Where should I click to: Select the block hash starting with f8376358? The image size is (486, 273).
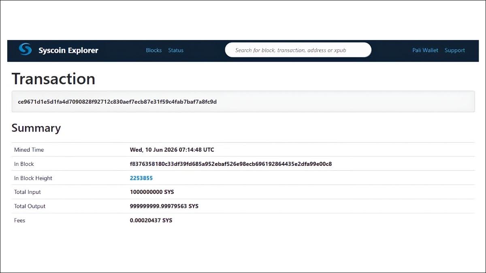[231, 164]
